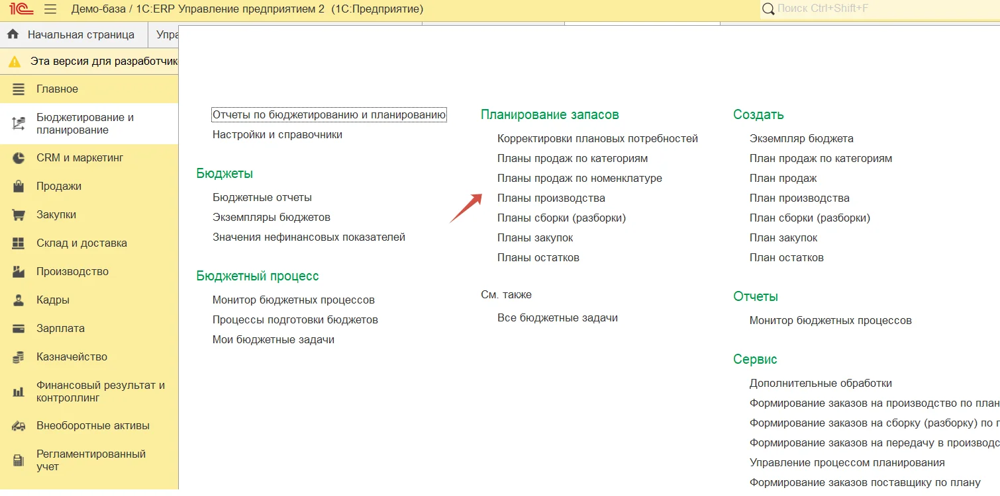Open Планы продаж по категориям

pos(573,159)
